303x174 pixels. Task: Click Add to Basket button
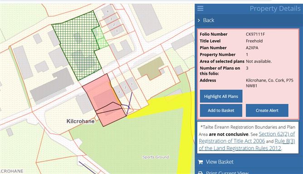[221, 111]
